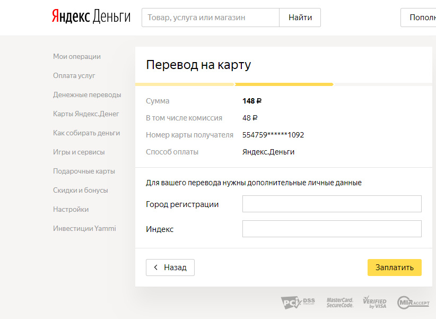This screenshot has width=436, height=319.
Task: Open Скидки и бонусы link
Action: click(81, 191)
